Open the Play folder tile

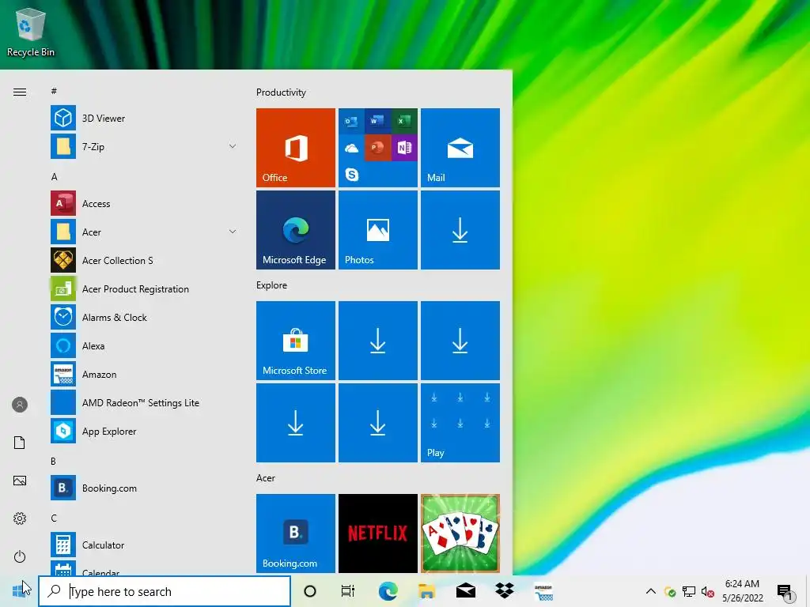coord(460,423)
